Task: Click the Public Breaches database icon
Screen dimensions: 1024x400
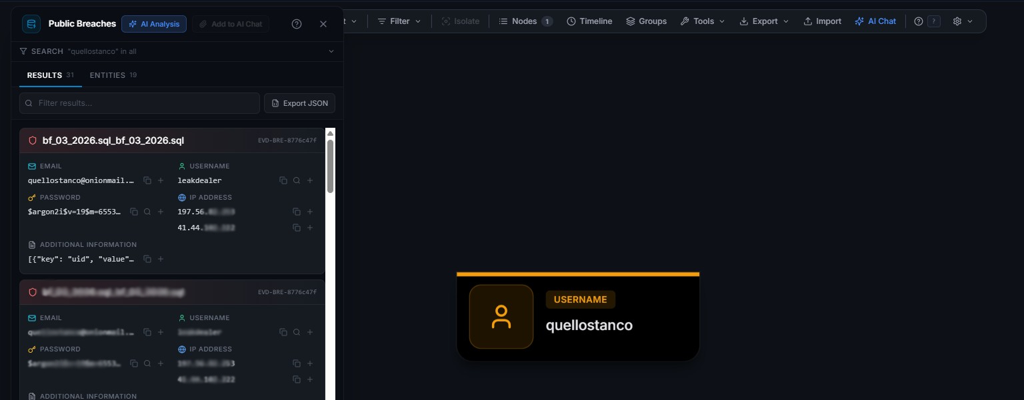Action: click(x=31, y=24)
